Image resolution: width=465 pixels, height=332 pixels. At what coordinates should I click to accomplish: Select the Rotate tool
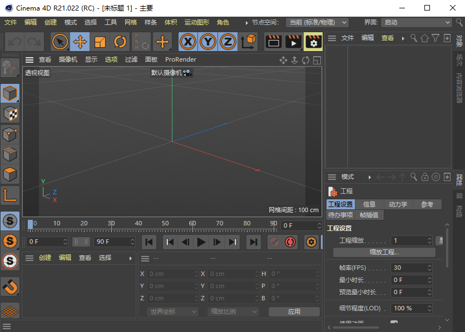120,41
